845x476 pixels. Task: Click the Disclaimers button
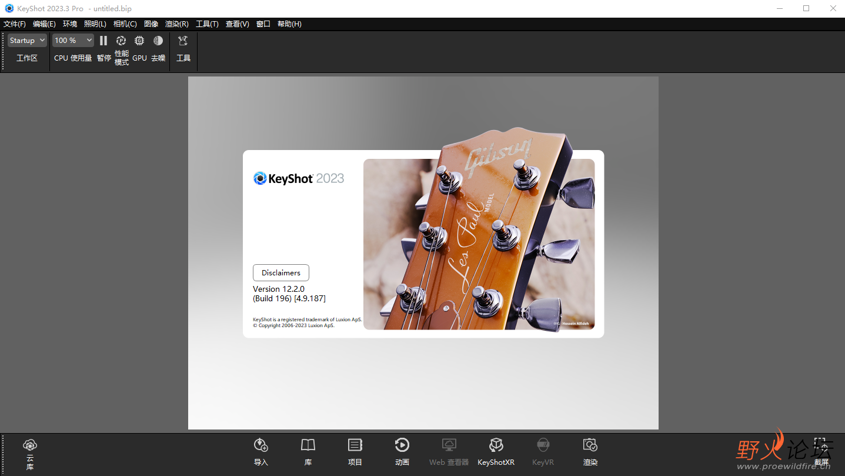(x=281, y=273)
